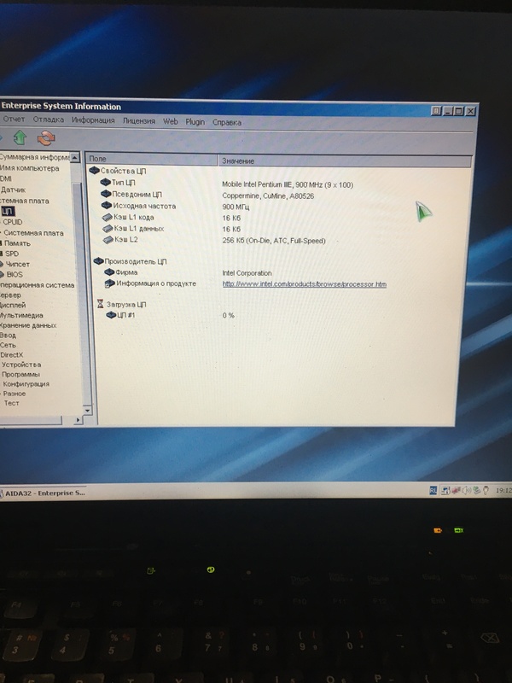512x683 pixels.
Task: Open the Лицензия menu
Action: click(139, 121)
